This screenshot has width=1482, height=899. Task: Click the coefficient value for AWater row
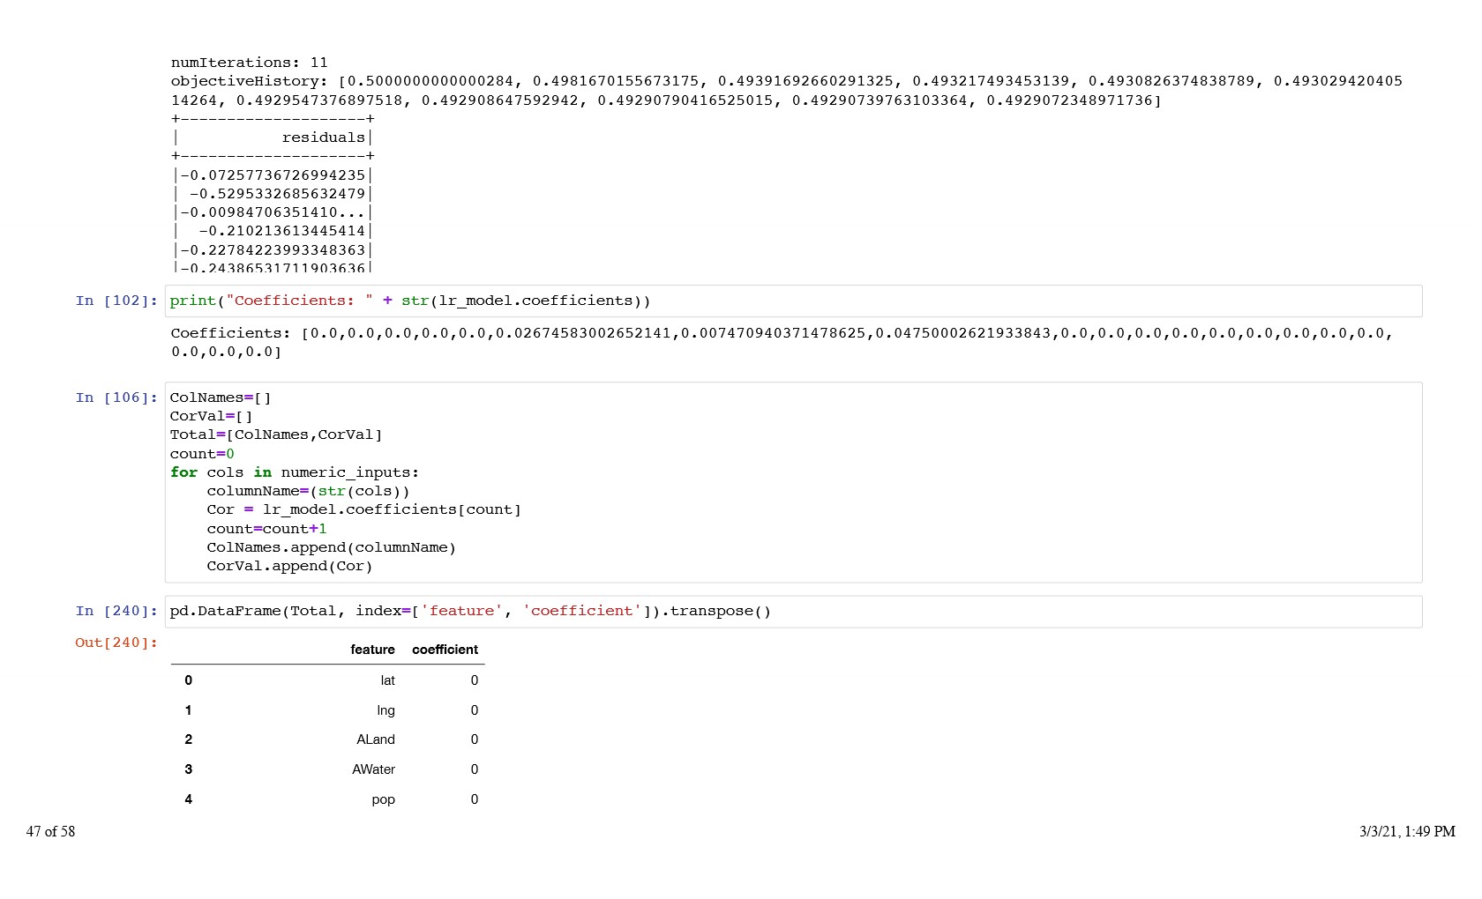click(x=474, y=769)
